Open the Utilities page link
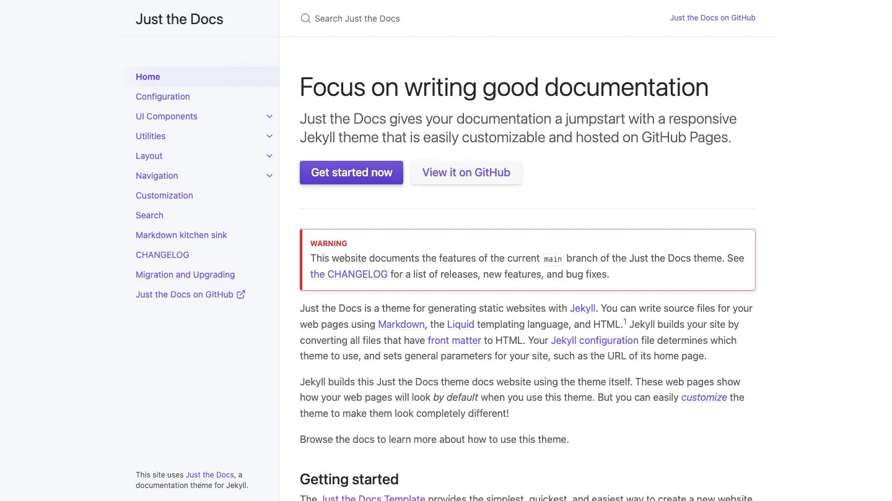Screen dimensions: 892x501 click(x=151, y=136)
